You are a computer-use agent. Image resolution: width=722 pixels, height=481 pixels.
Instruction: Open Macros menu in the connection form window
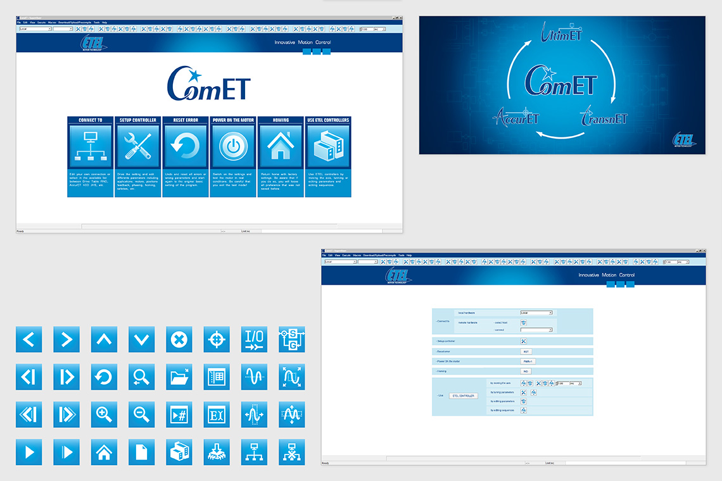pyautogui.click(x=357, y=255)
